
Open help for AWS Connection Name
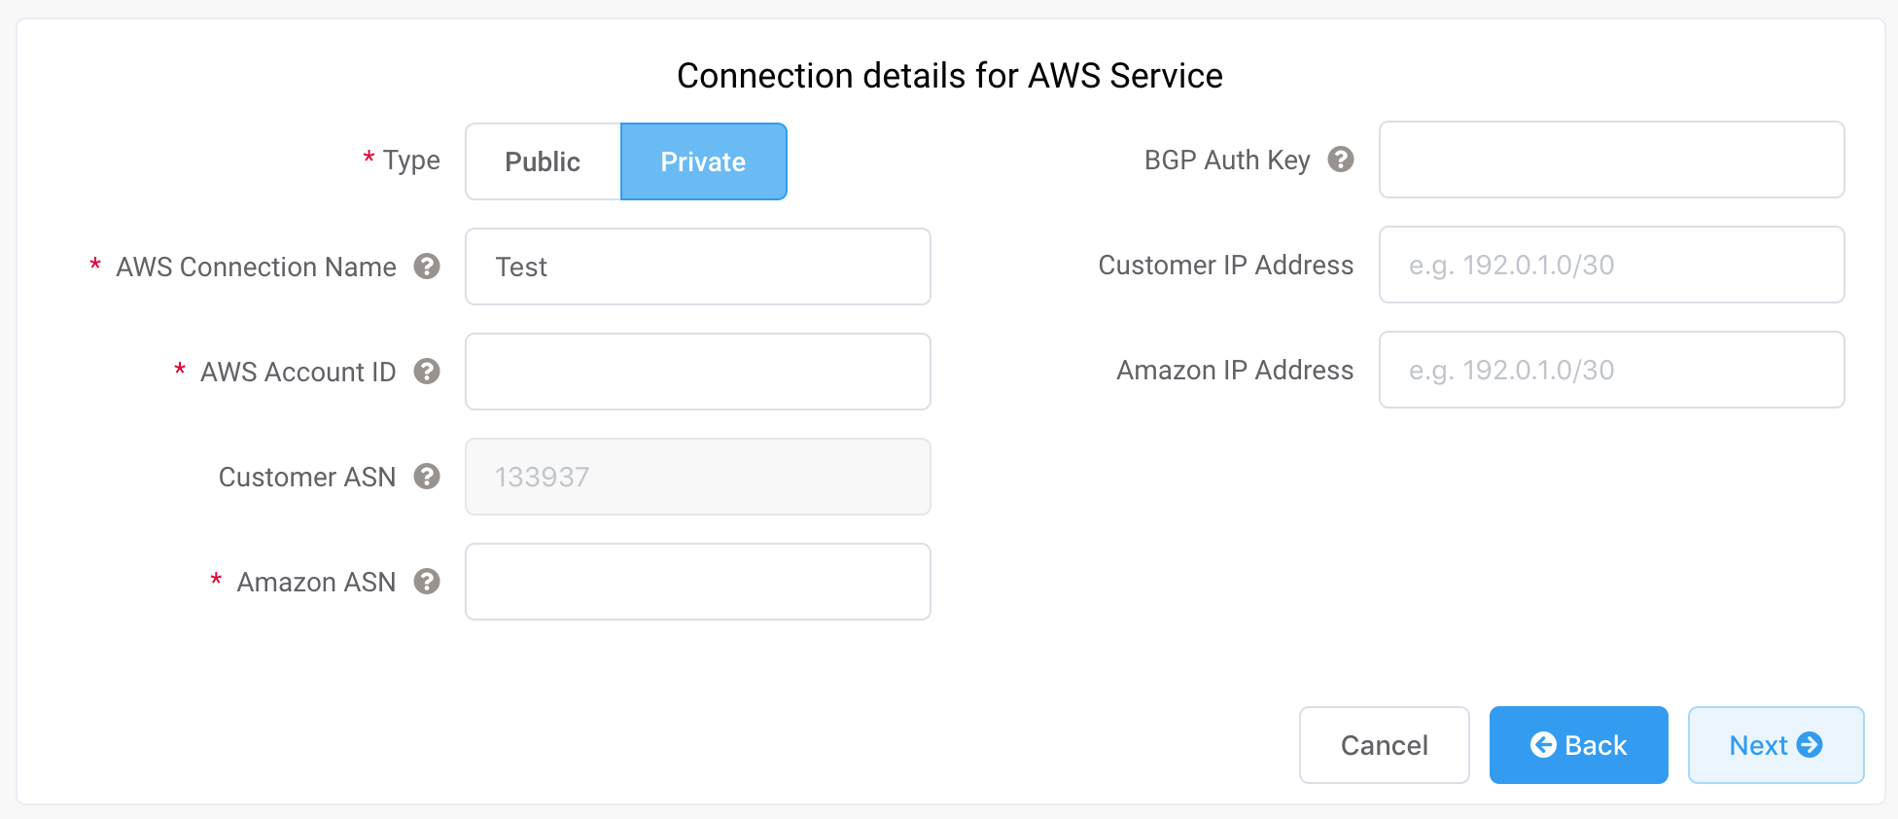tap(426, 267)
